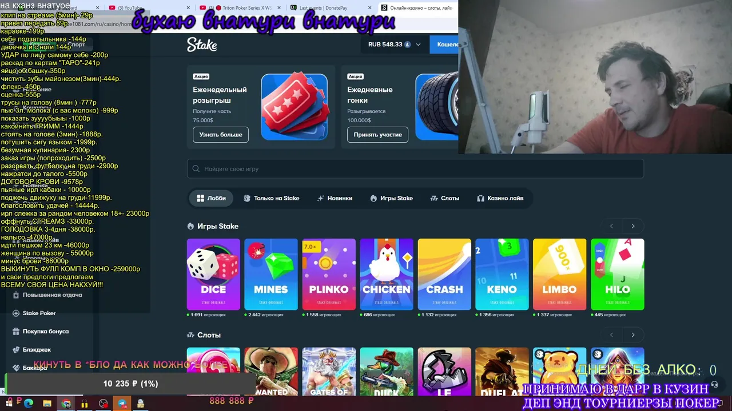732x411 pixels.
Task: Click the Ежедневные гонки promo title
Action: (370, 95)
